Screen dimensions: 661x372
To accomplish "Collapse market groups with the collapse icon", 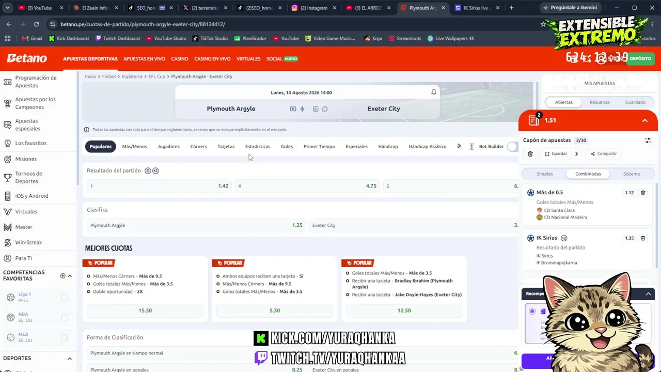I will point(471,147).
